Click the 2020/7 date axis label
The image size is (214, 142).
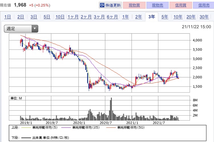[x=106, y=123]
